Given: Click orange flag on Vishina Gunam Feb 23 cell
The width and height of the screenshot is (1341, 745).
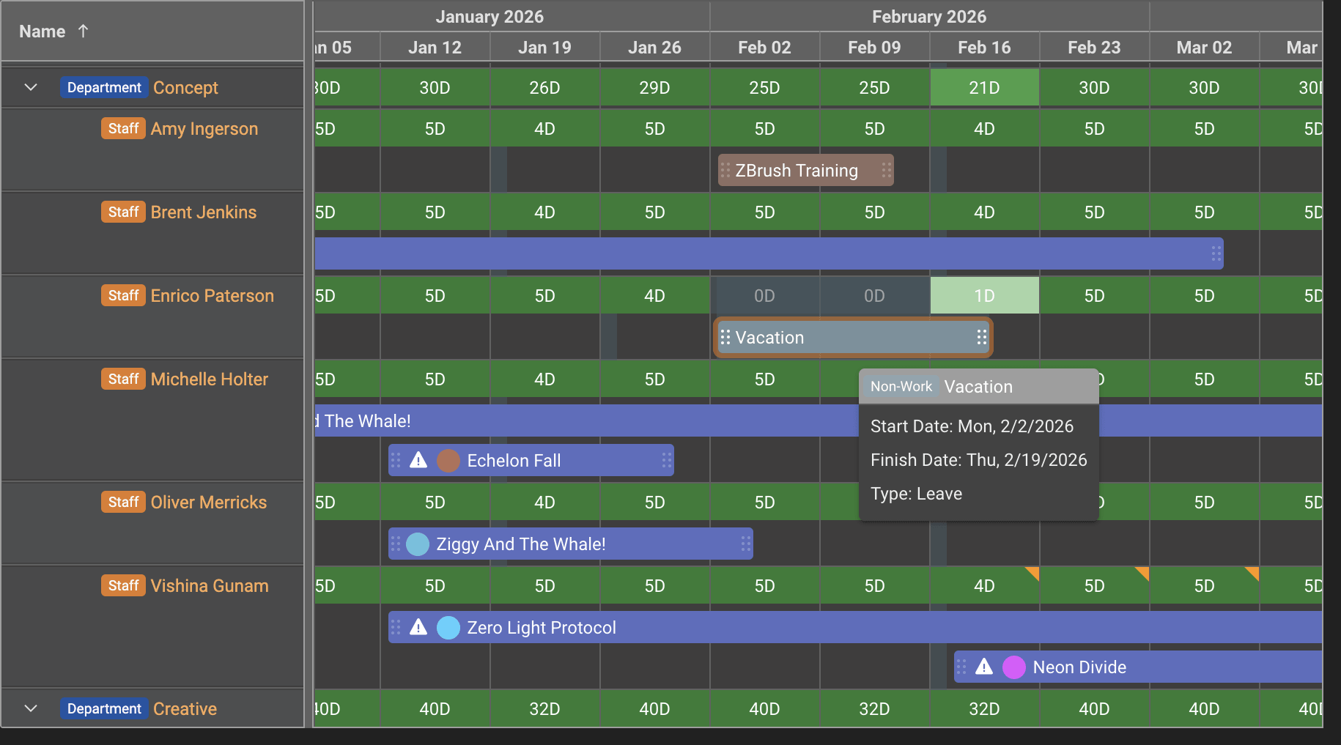Looking at the screenshot, I should 1142,573.
